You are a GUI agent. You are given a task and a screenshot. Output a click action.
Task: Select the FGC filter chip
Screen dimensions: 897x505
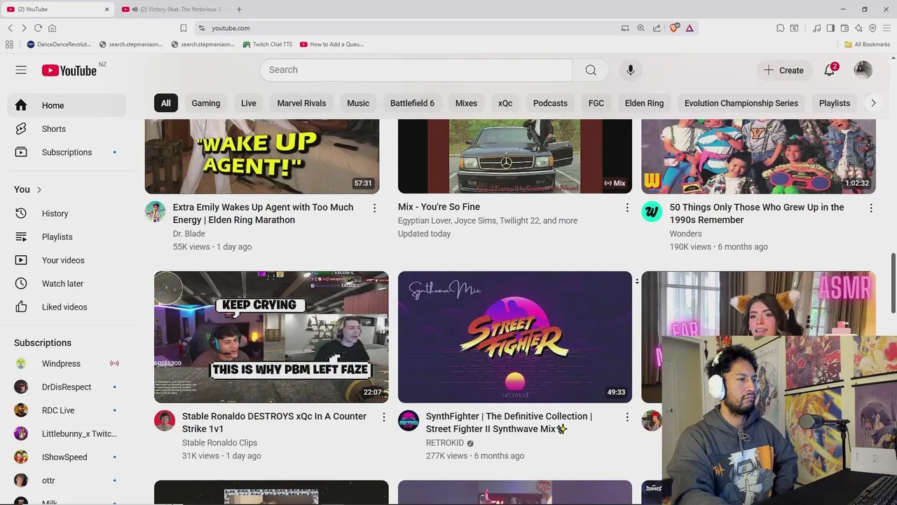[596, 103]
